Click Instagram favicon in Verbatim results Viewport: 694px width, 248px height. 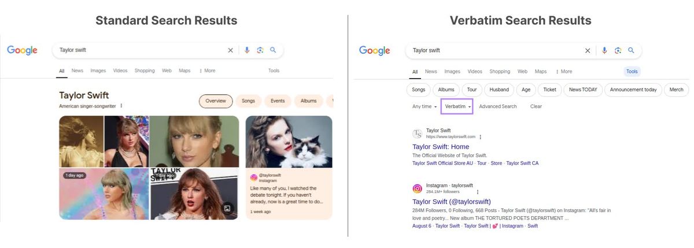[418, 188]
